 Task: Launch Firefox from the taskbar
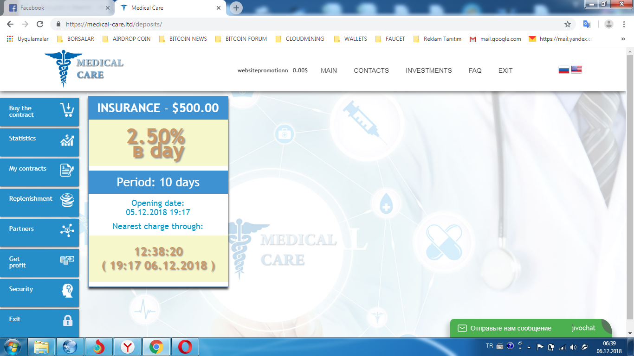(98, 347)
